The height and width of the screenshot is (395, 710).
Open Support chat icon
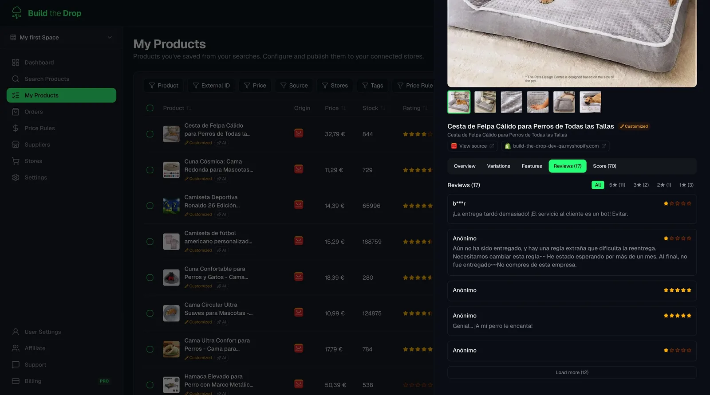(16, 364)
